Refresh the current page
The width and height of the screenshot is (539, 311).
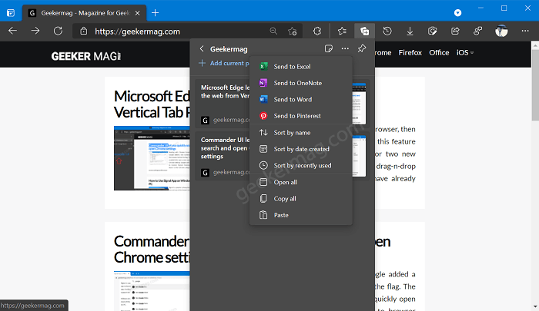tap(58, 31)
